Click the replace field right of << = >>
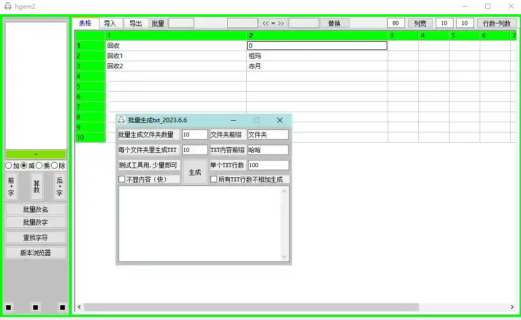 (x=304, y=23)
